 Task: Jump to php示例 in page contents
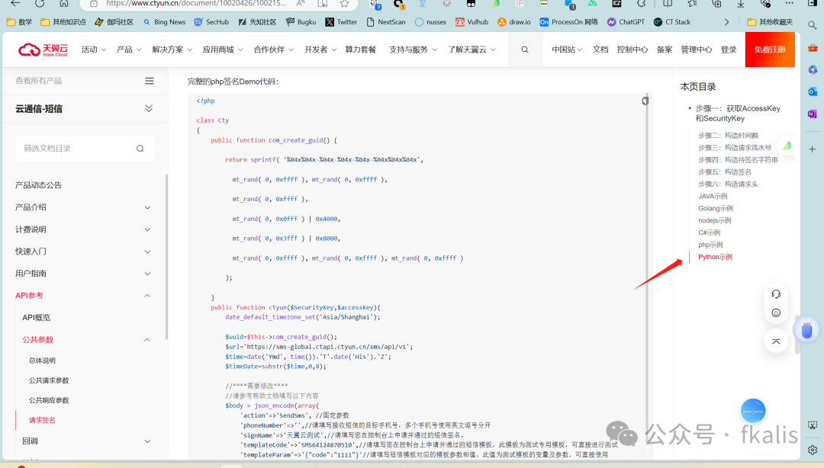[710, 245]
